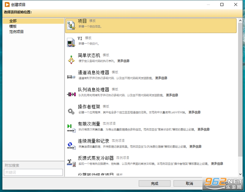Choose the blank VI template icon
Image resolution: width=245 pixels, height=192 pixels.
71,42
